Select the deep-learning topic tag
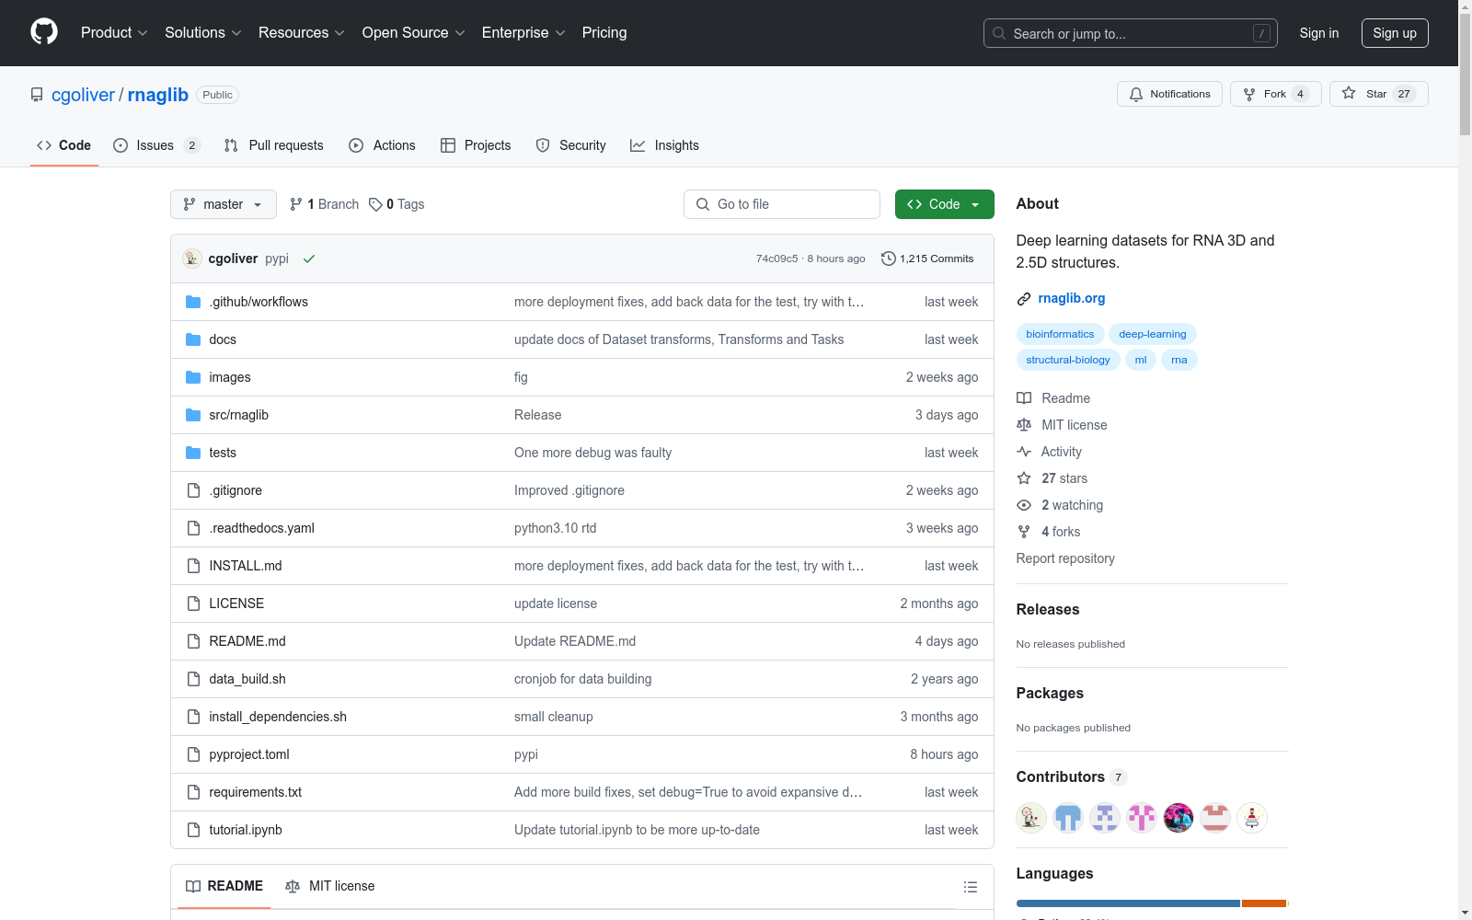This screenshot has height=920, width=1472. [x=1153, y=334]
